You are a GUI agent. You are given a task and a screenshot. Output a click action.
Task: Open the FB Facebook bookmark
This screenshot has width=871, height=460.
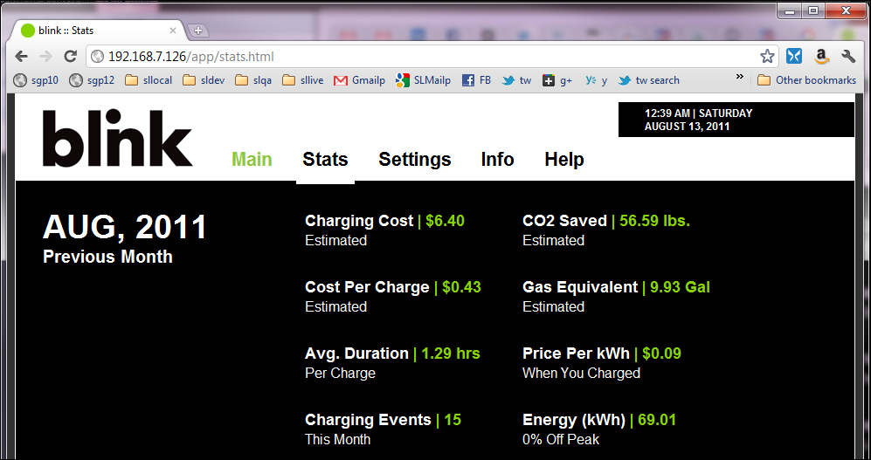(477, 80)
